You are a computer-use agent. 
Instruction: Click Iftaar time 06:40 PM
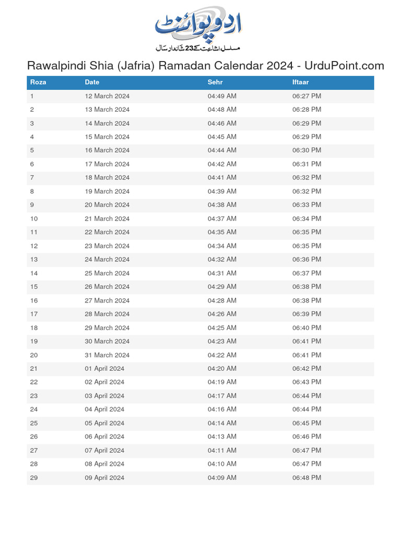click(x=306, y=327)
